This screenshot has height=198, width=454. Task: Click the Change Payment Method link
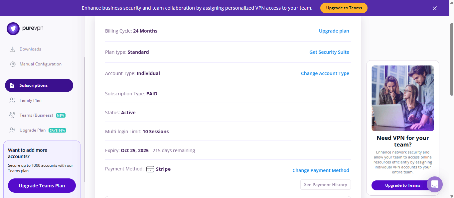(x=321, y=170)
